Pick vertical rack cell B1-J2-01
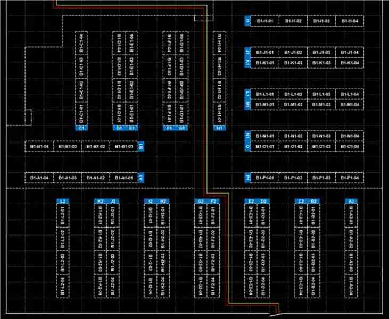The height and width of the screenshot is (319, 389). tap(113, 216)
